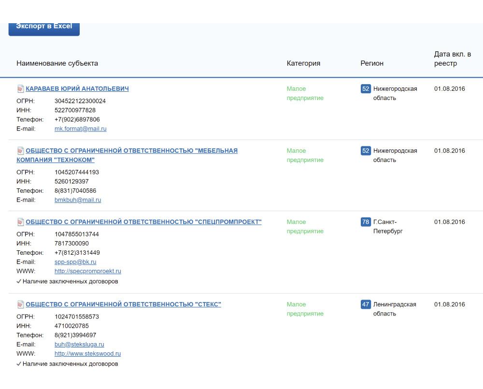
Task: Click the Наименование субъекта column header
Action: pyautogui.click(x=57, y=63)
